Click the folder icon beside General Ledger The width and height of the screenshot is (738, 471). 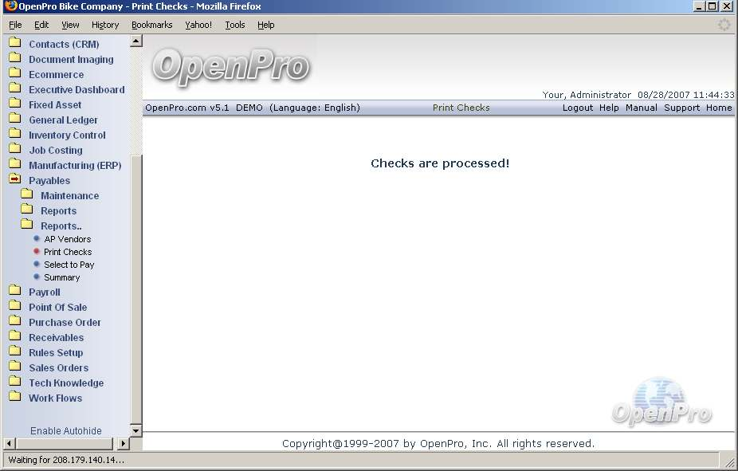(14, 120)
